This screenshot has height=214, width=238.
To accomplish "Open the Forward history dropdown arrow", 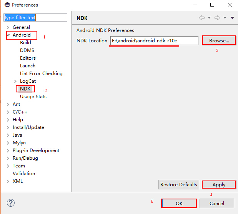I will [225, 18].
